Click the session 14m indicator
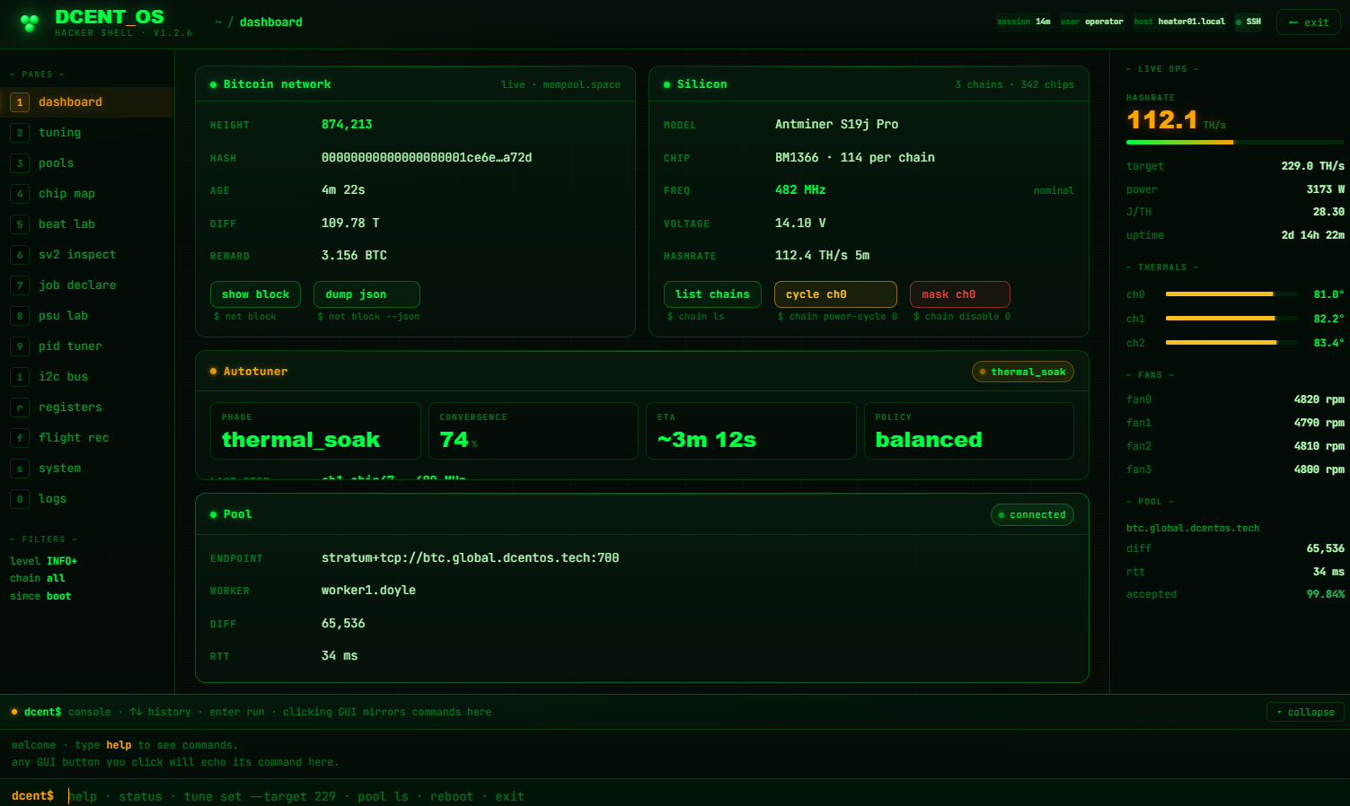The height and width of the screenshot is (806, 1350). 1024,22
